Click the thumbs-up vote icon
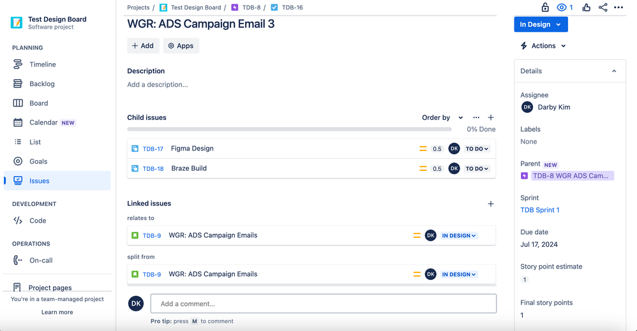The height and width of the screenshot is (331, 637). 586,7
